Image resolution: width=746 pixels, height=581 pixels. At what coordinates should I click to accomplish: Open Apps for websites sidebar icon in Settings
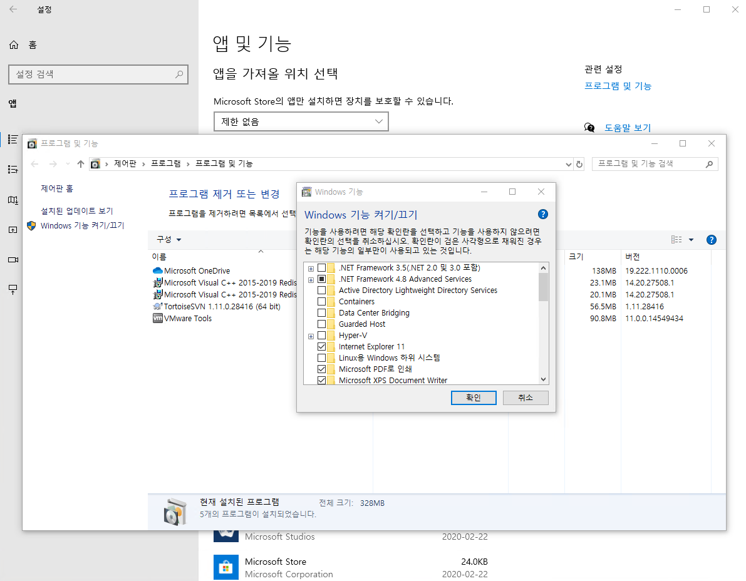tap(13, 230)
